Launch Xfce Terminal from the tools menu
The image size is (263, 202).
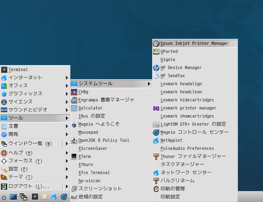[x=111, y=173]
